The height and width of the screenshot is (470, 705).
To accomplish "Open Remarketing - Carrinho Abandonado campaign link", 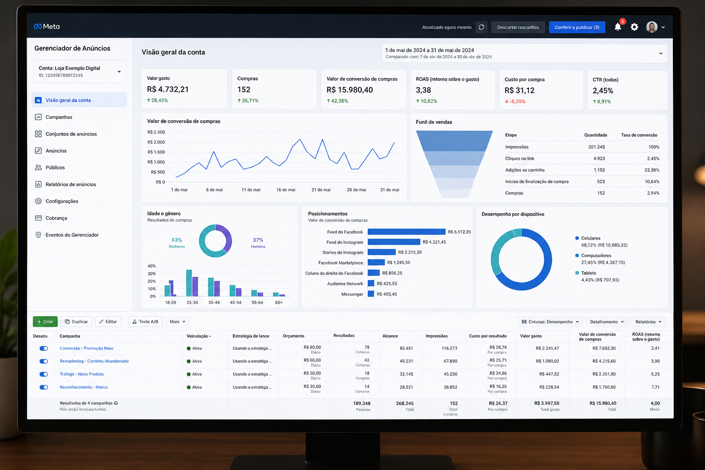I will [x=94, y=361].
